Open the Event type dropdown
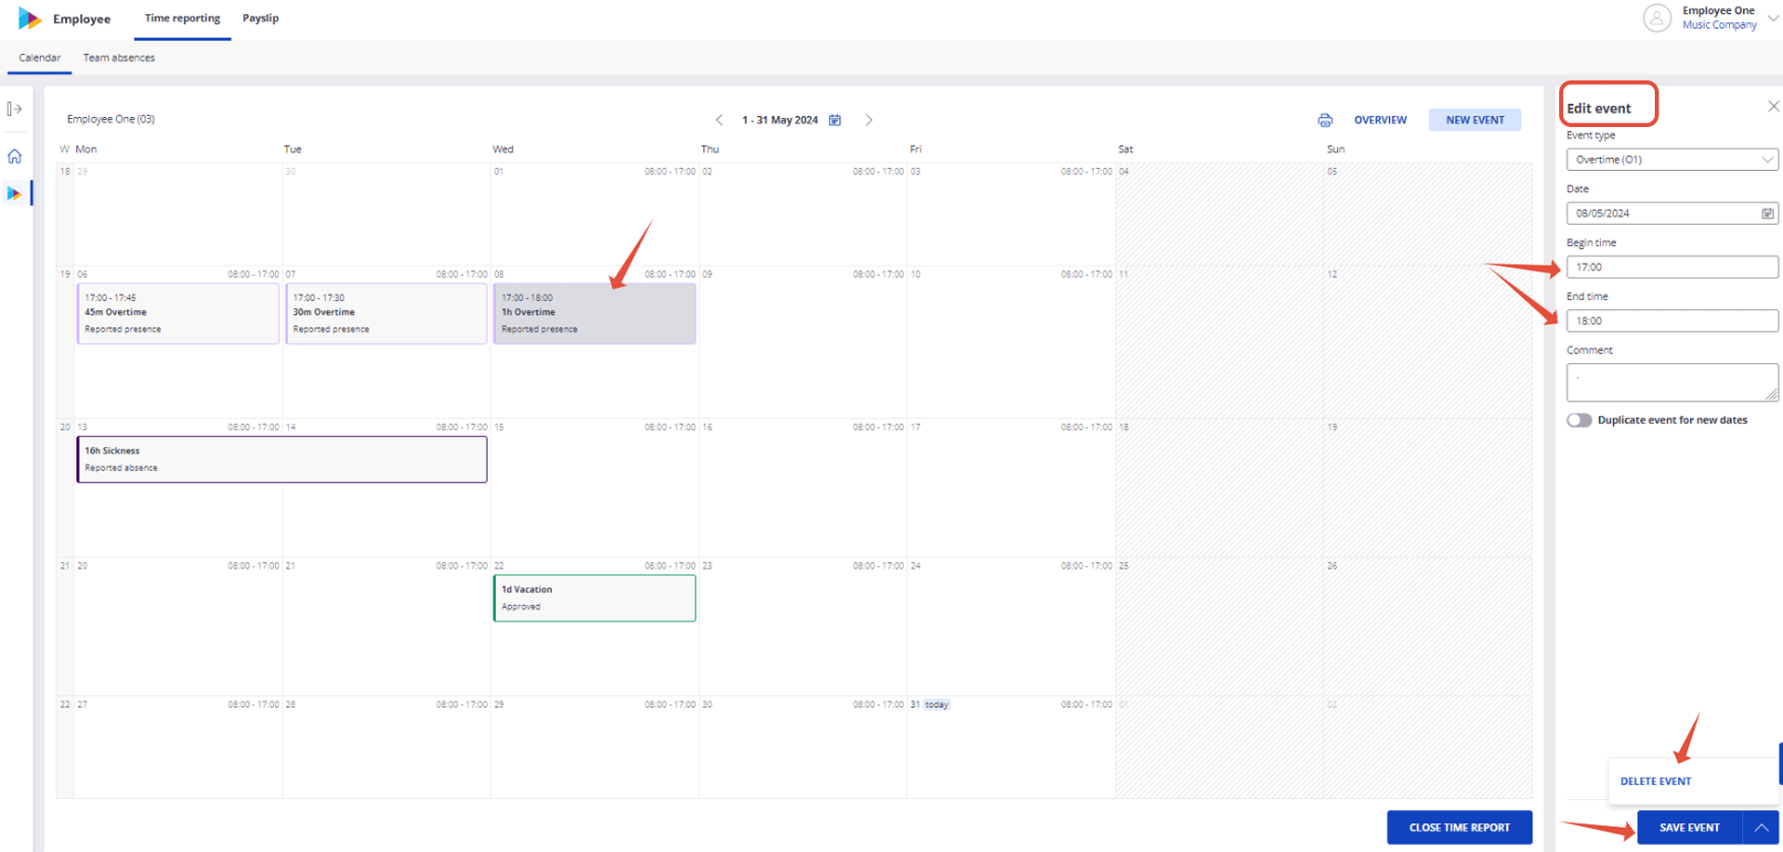The height and width of the screenshot is (852, 1783). (x=1672, y=160)
